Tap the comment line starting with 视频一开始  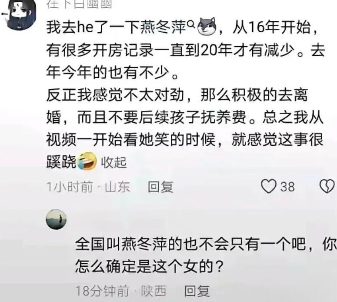point(185,140)
